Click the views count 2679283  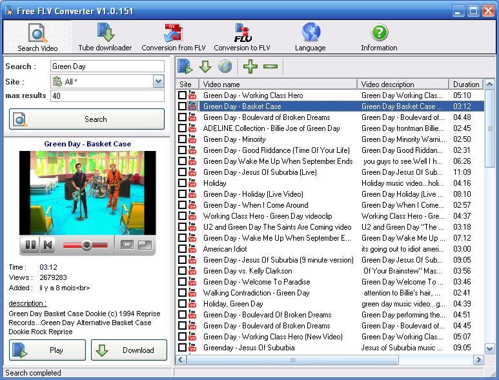click(53, 277)
